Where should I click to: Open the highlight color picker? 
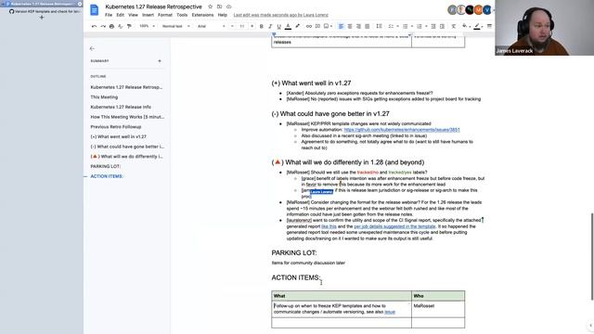coord(297,26)
